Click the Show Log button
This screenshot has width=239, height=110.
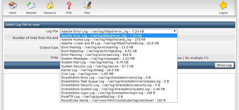[224, 65]
